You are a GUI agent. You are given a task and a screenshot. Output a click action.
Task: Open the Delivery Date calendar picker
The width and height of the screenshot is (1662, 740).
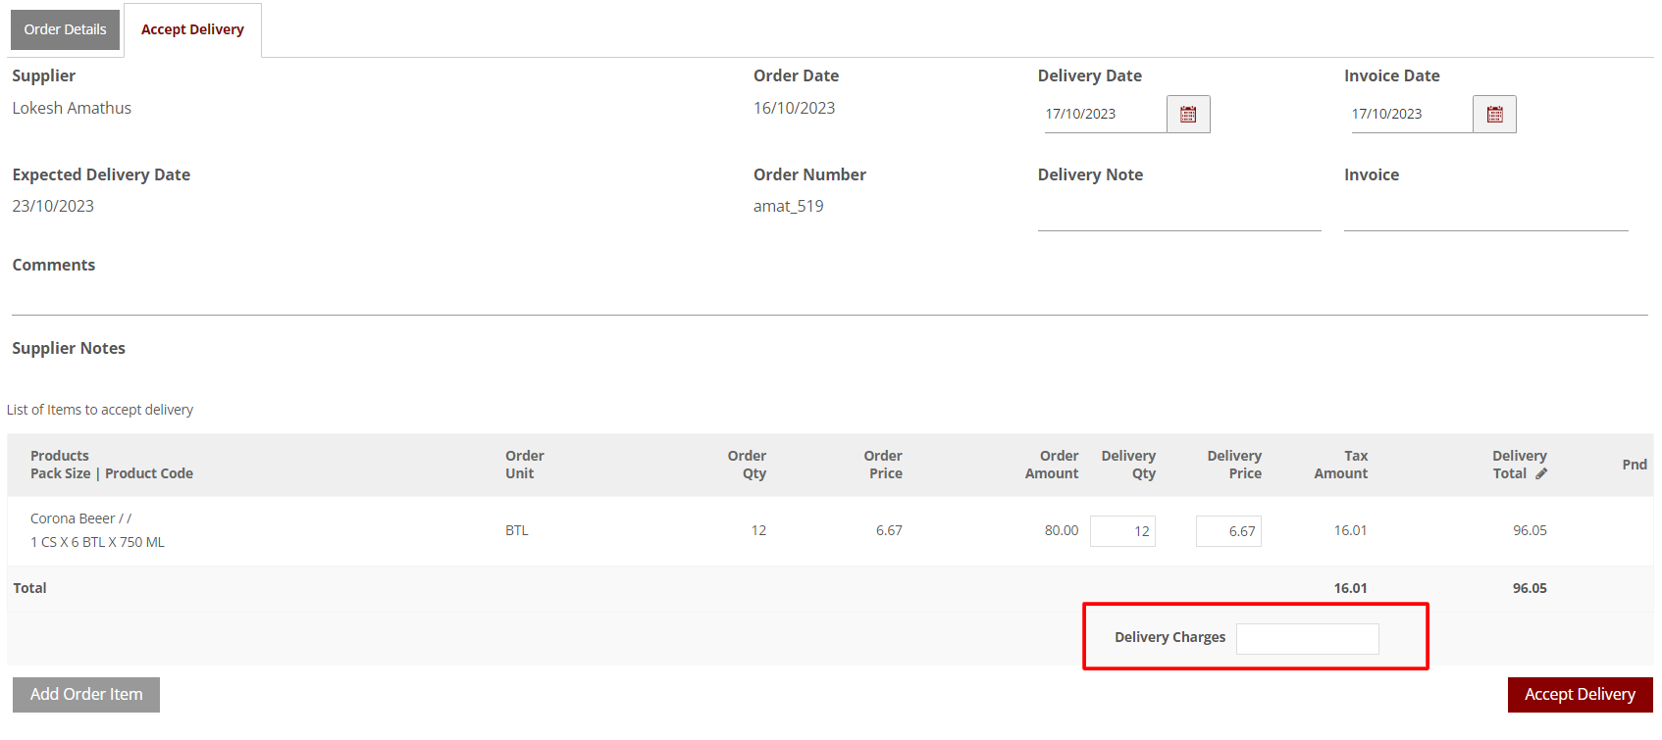click(x=1188, y=115)
